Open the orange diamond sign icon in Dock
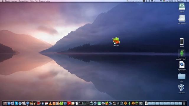 pyautogui.click(x=126, y=103)
